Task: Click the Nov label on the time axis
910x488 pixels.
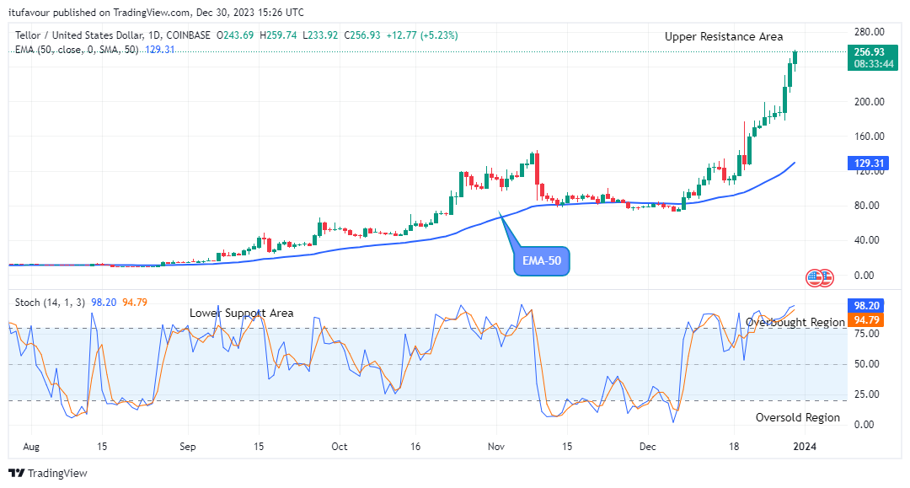Action: point(496,446)
